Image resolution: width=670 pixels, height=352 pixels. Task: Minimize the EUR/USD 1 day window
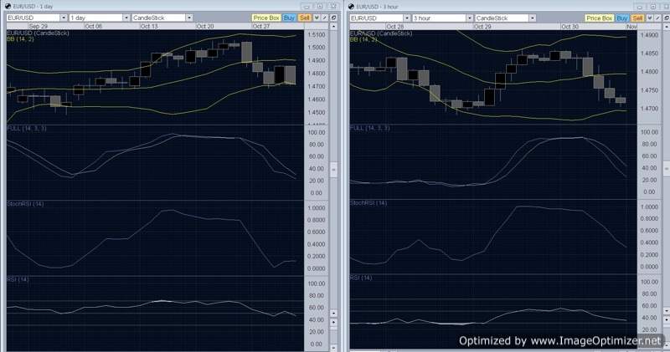(x=307, y=7)
